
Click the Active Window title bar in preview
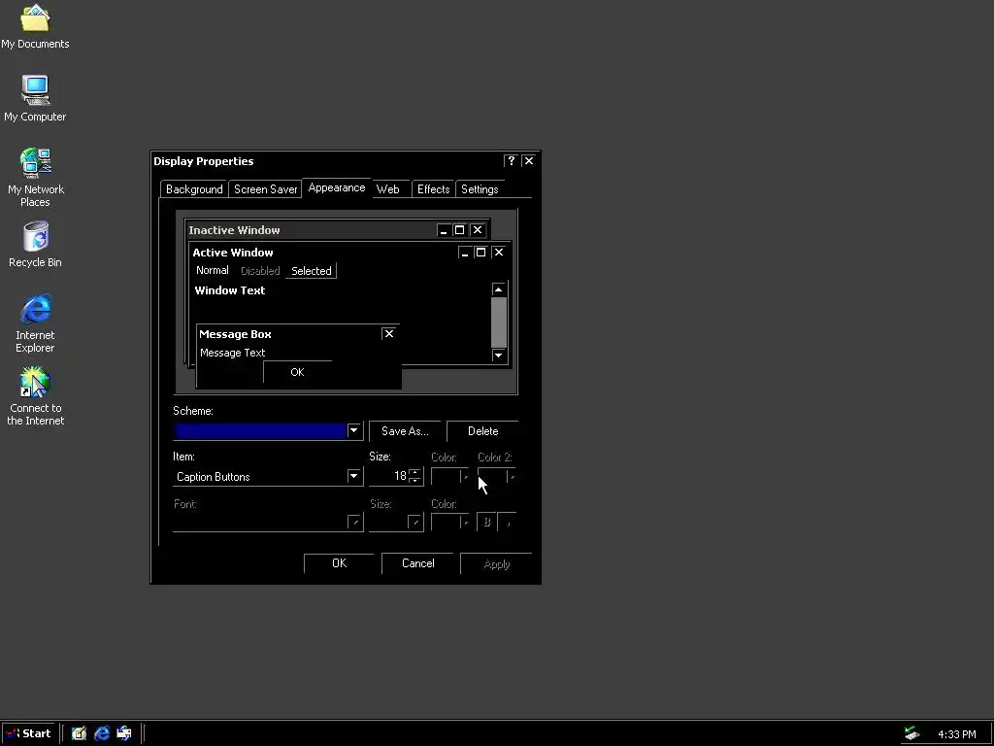[349, 253]
